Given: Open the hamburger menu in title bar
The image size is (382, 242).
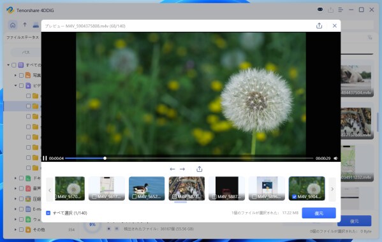Looking at the screenshot, I should point(341,10).
